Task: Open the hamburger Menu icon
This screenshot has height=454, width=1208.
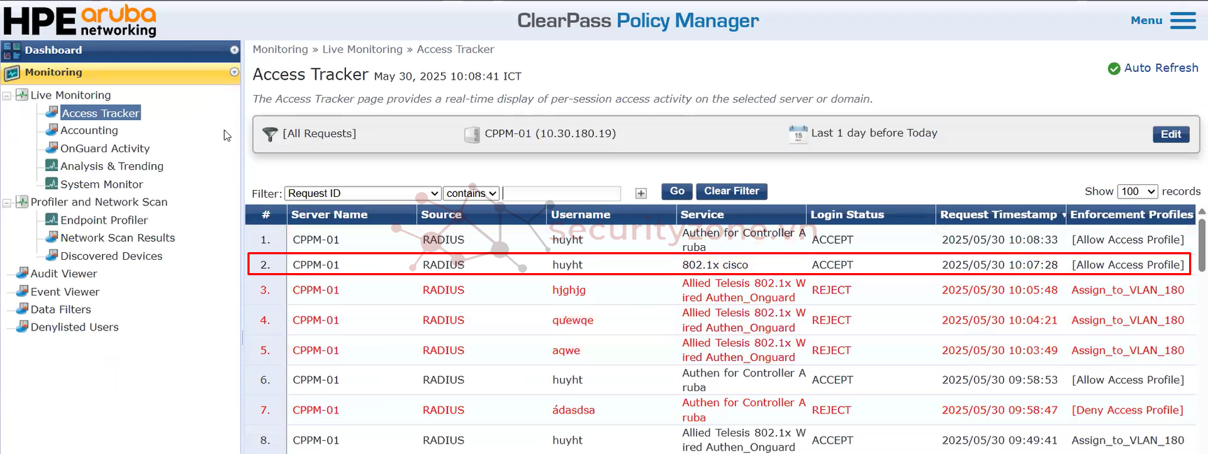Action: (1183, 21)
